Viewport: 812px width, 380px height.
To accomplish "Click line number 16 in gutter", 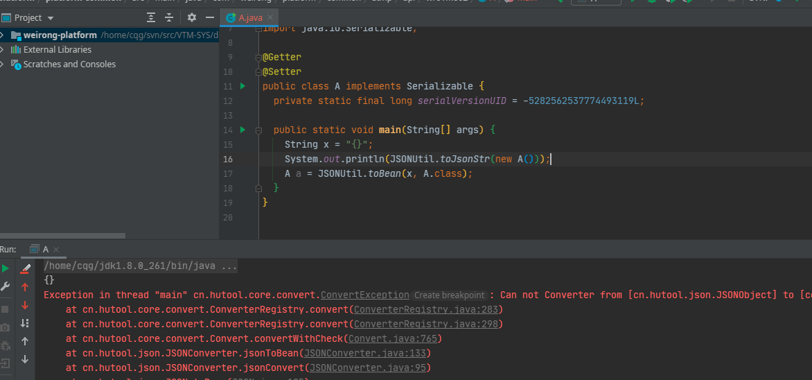I will pos(228,159).
